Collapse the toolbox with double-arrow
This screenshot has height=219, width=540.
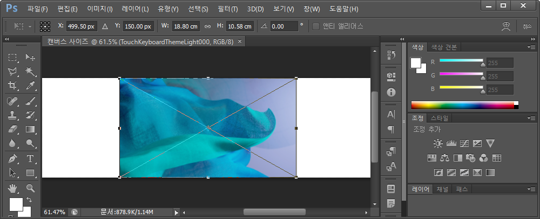pyautogui.click(x=6, y=39)
